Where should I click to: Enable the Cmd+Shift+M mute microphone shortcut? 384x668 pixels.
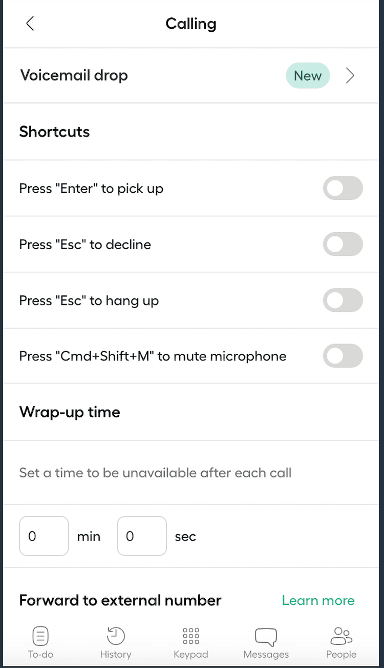coord(343,356)
